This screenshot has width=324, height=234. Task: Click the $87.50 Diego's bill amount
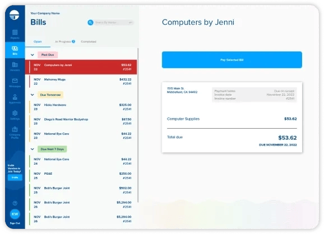tap(127, 119)
